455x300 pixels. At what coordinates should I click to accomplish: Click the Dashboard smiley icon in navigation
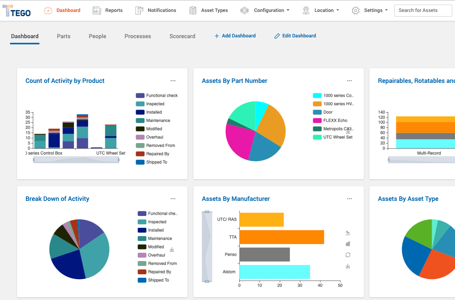[48, 10]
